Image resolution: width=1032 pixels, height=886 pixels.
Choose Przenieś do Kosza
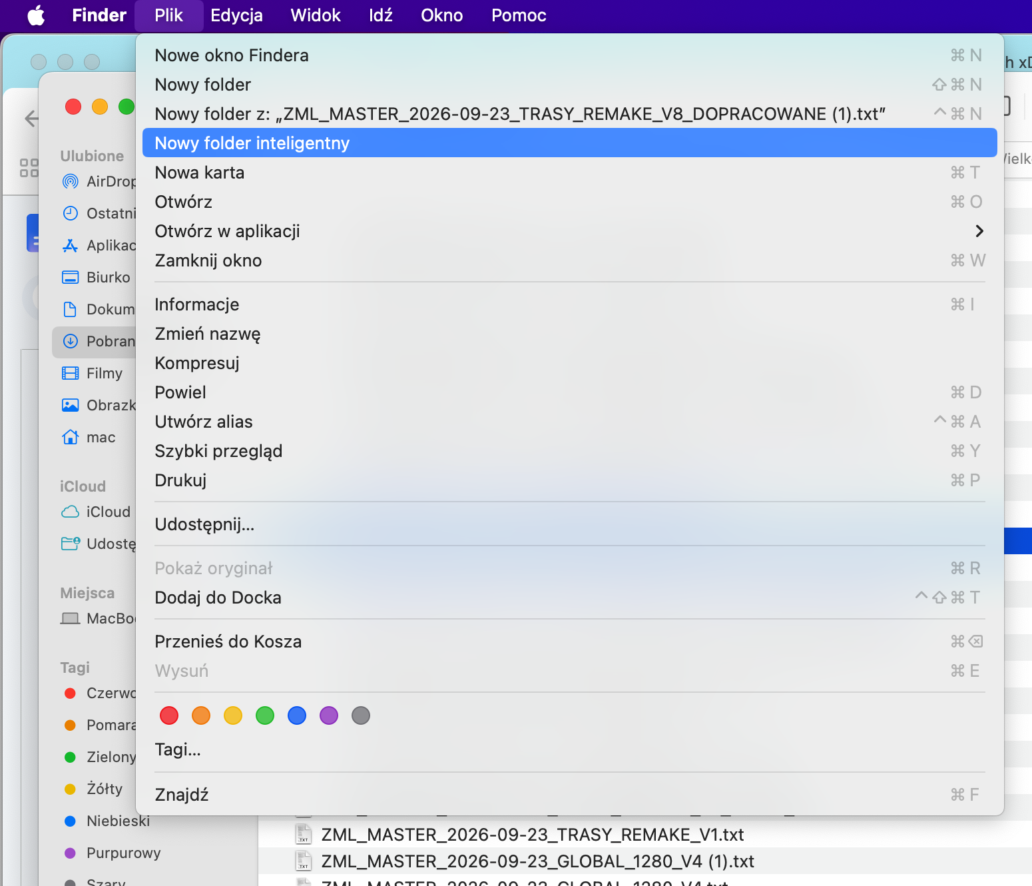click(569, 642)
